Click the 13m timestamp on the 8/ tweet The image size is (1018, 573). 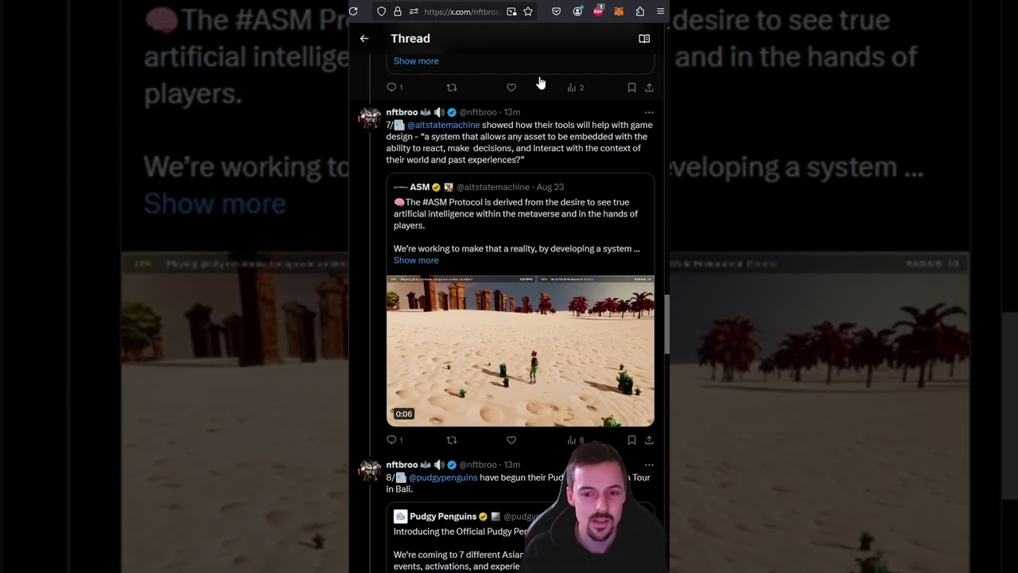point(511,465)
